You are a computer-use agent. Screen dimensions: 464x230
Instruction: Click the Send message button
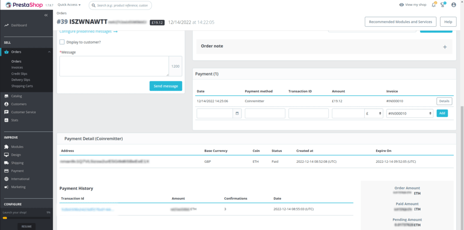(x=165, y=86)
